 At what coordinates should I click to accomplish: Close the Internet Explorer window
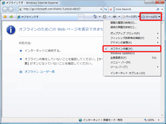pyautogui.click(x=160, y=2)
